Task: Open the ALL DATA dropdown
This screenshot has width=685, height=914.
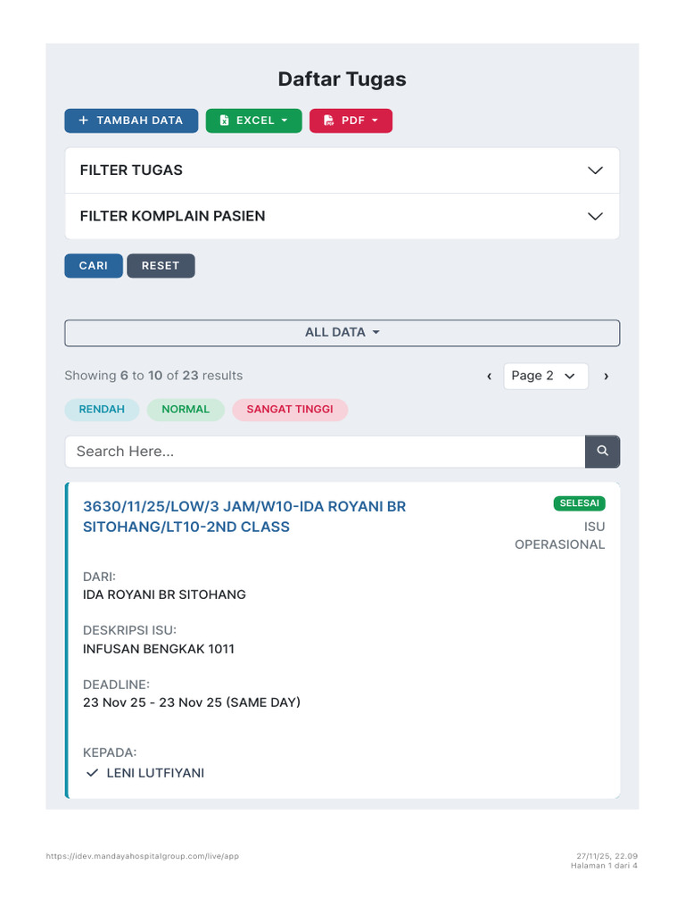Action: click(342, 333)
